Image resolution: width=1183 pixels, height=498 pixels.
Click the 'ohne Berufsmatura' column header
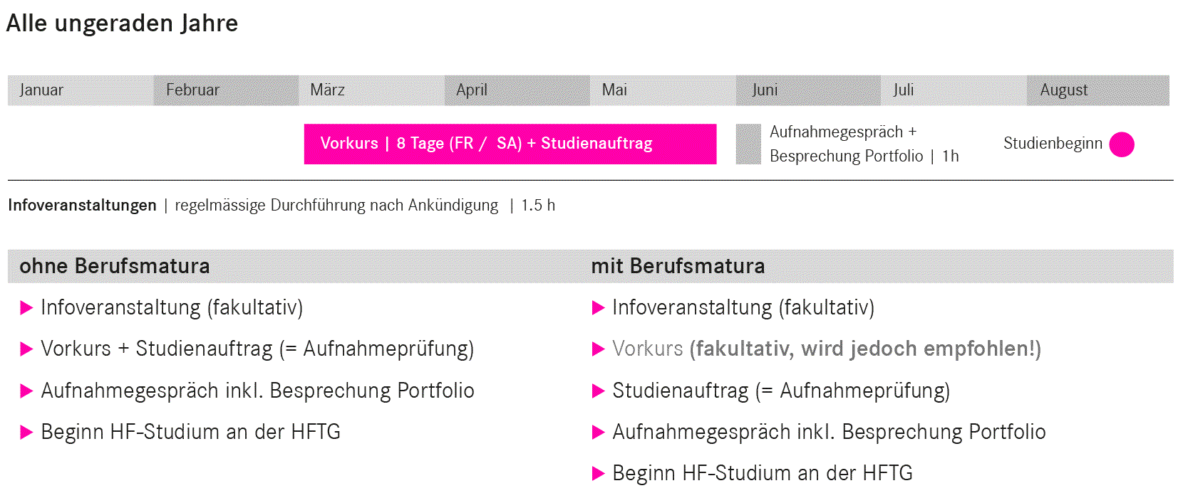[x=114, y=266]
